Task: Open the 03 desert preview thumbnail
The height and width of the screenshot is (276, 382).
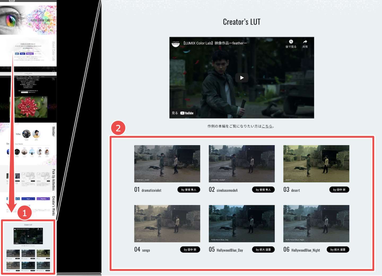Action: [x=316, y=164]
